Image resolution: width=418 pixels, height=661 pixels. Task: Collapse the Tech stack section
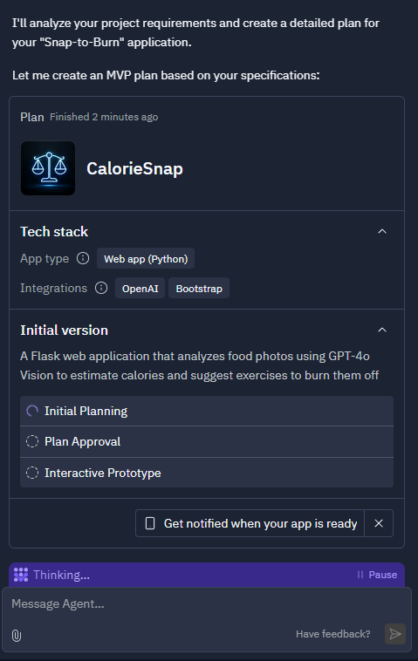point(382,231)
